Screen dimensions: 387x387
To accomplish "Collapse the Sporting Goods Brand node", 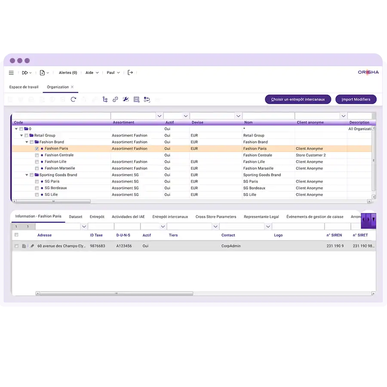I will coord(27,175).
